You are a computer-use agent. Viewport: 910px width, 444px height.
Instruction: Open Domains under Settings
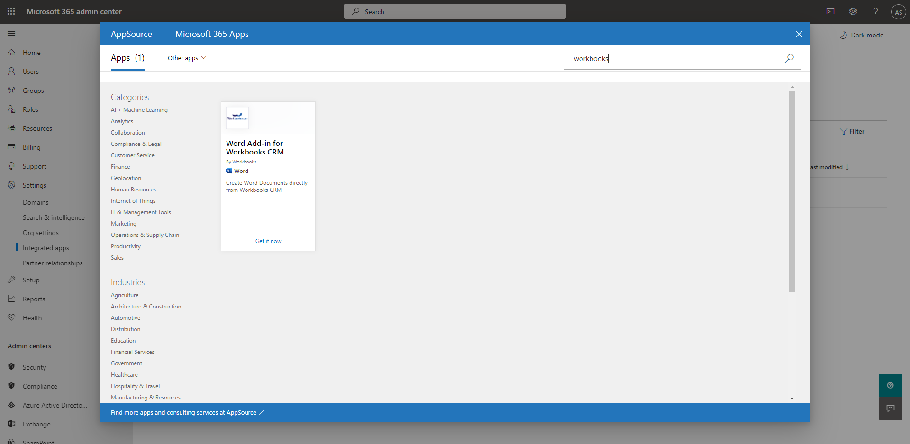(x=36, y=202)
